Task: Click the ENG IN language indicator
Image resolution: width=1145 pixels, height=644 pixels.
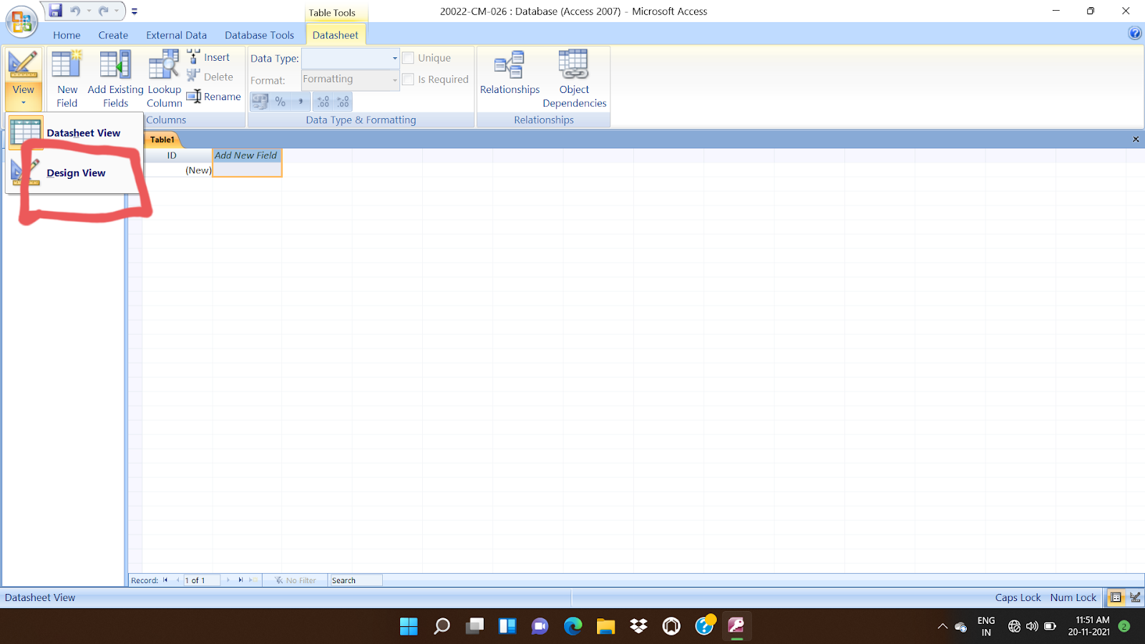Action: [986, 626]
